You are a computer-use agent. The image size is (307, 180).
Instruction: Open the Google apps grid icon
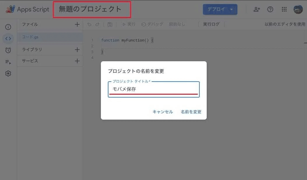tap(284, 9)
